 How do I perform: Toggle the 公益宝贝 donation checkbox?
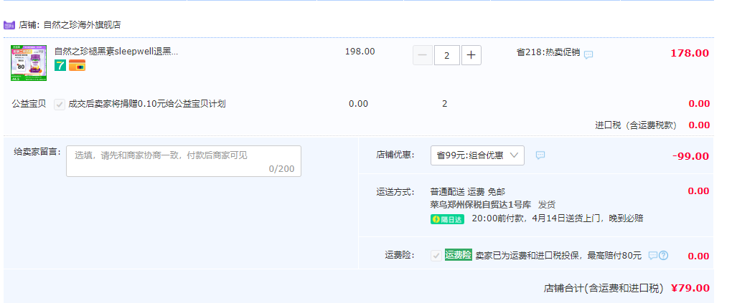pos(60,104)
